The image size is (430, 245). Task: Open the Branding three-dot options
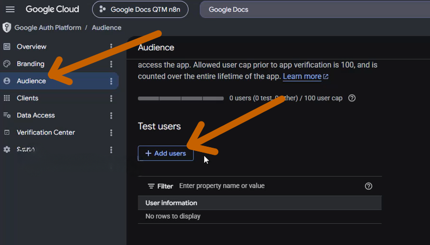111,64
